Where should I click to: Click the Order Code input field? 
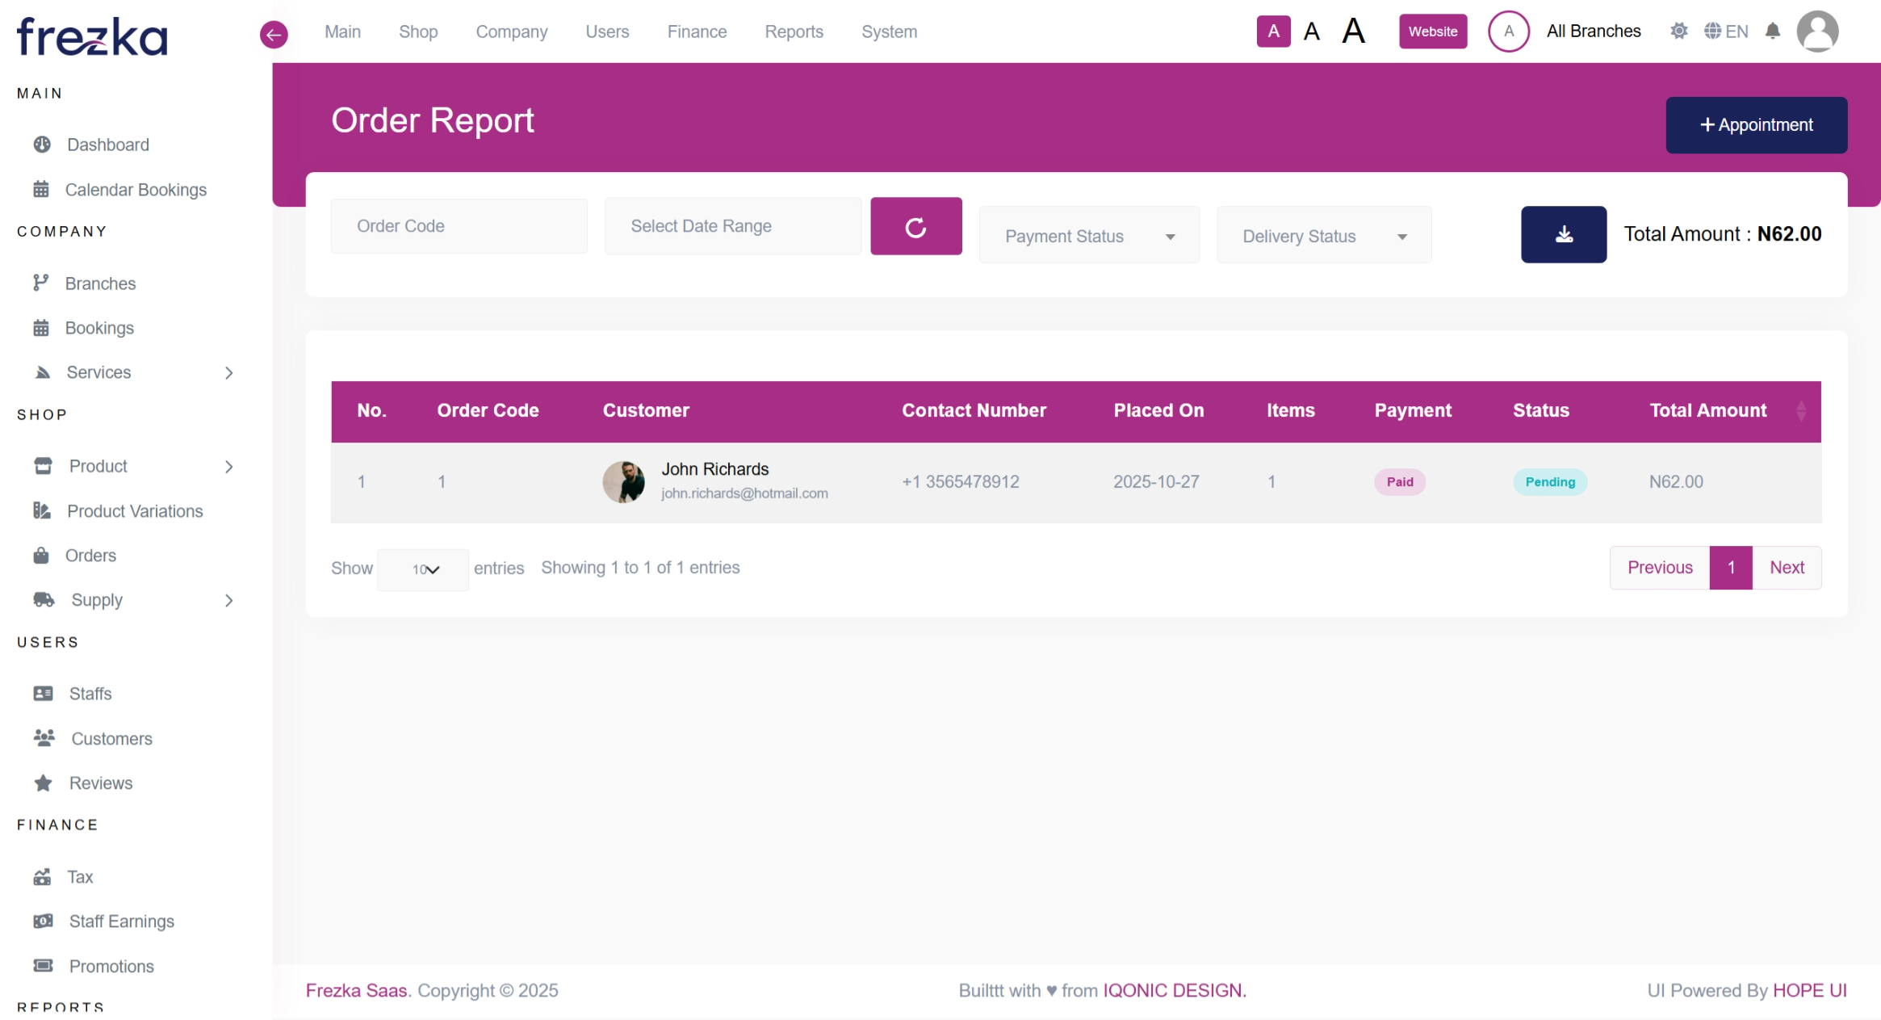pos(459,226)
